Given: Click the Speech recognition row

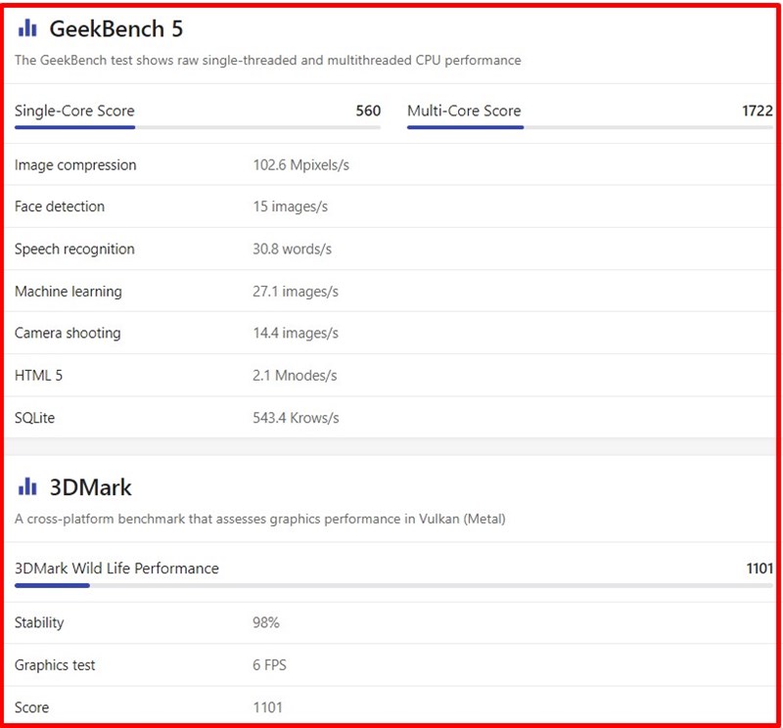Looking at the screenshot, I should 390,249.
